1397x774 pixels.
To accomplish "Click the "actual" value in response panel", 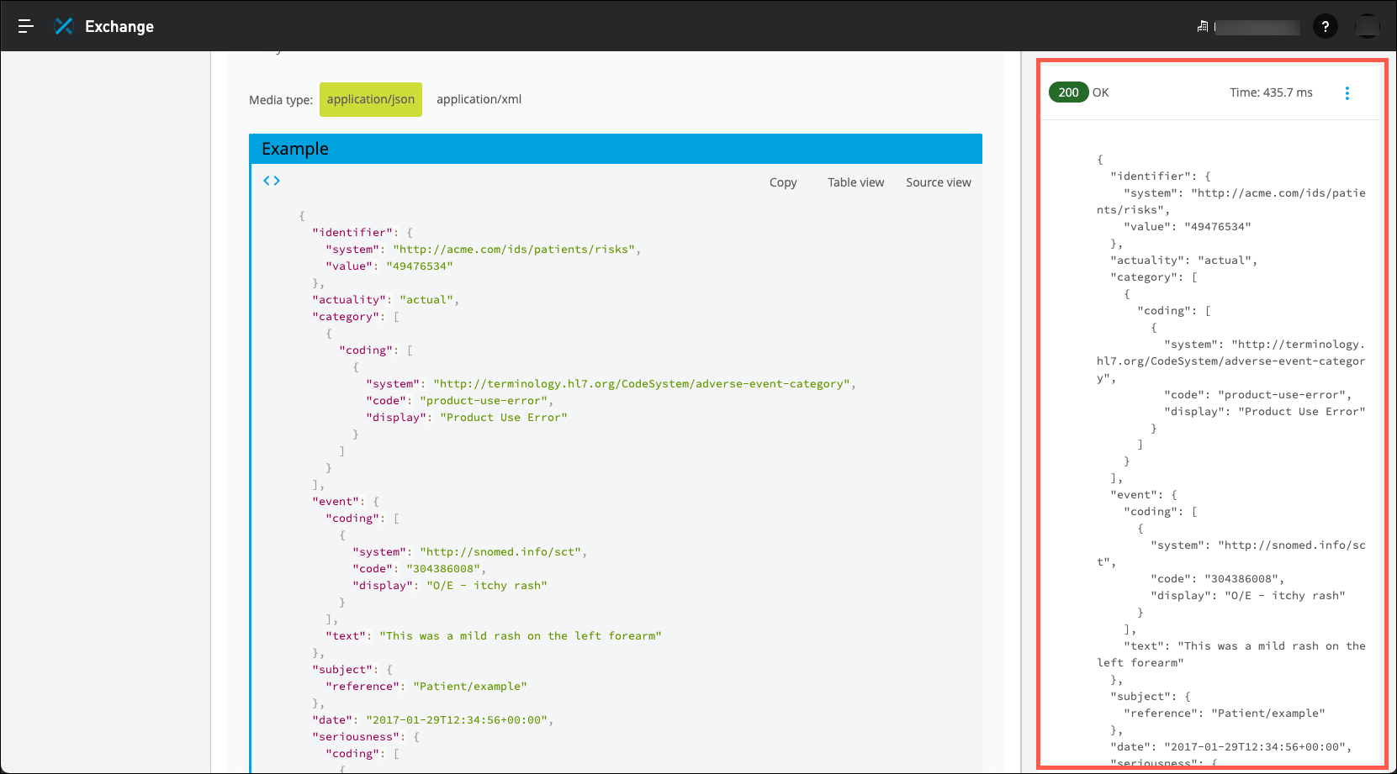I will [x=1225, y=261].
